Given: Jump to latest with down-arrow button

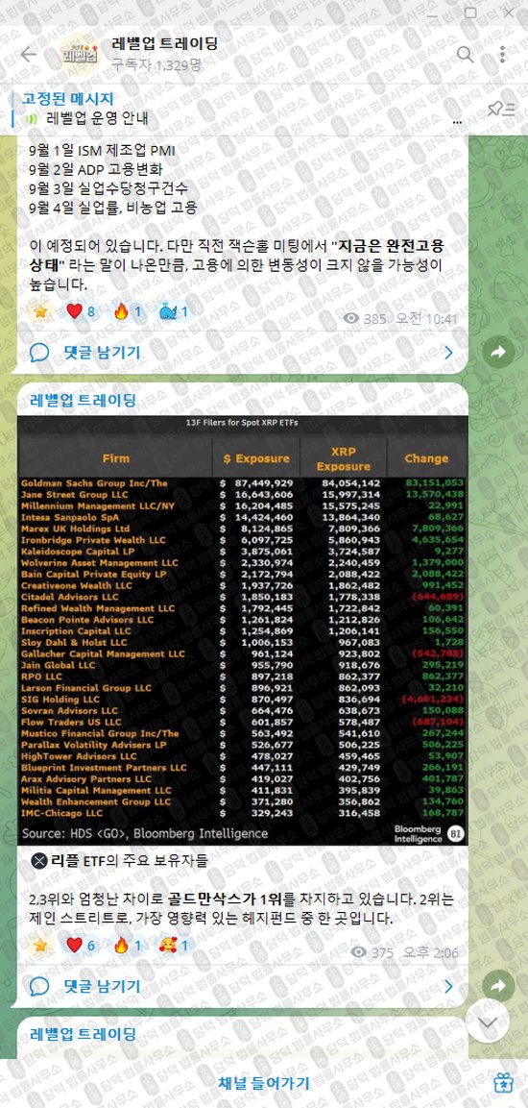Looking at the screenshot, I should [488, 1022].
